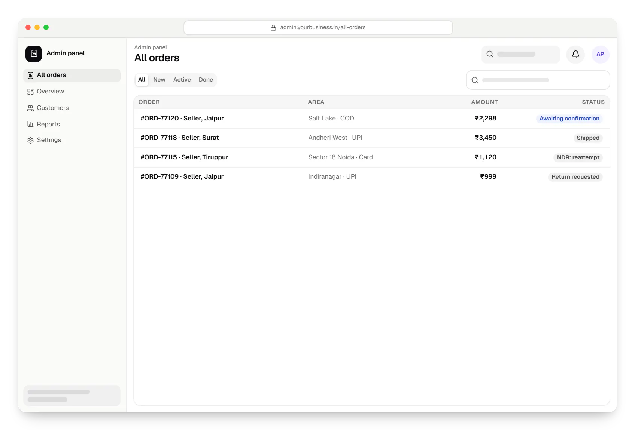Screen dimensions: 635x430
Task: Click the AMOUNT column header
Action: 484,102
